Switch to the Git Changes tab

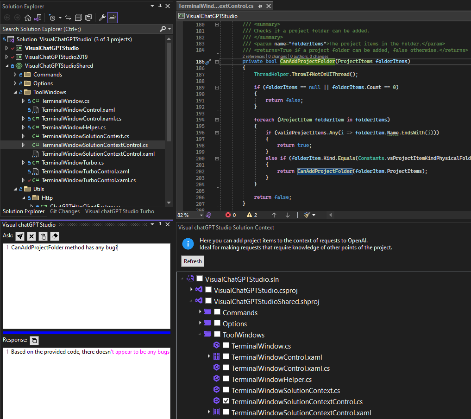click(64, 211)
